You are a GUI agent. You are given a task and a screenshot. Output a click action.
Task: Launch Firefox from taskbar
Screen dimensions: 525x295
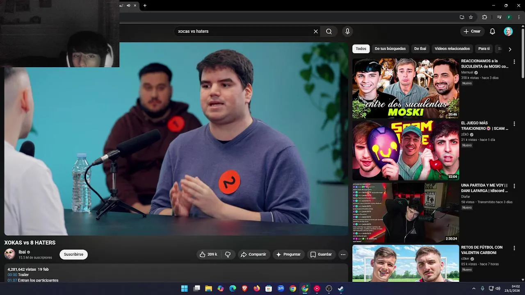(x=257, y=288)
